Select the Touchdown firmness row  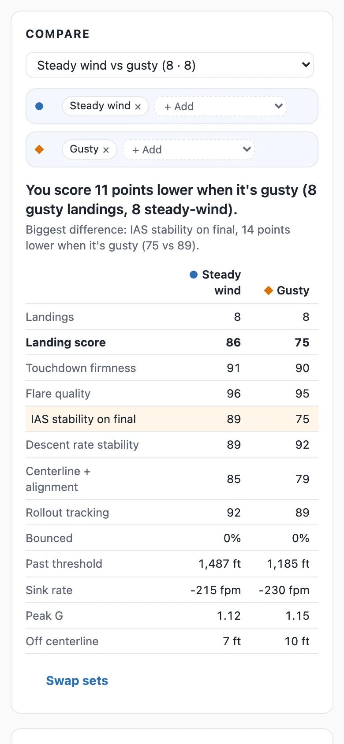(x=172, y=368)
